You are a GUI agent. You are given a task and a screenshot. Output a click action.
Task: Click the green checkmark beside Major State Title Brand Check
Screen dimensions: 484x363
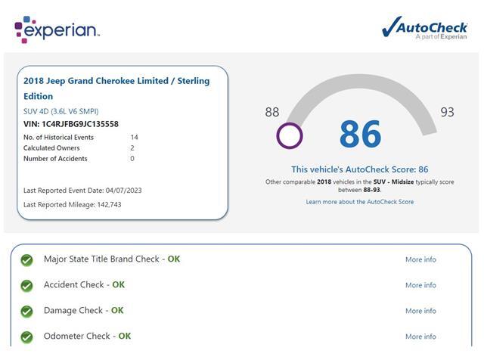pyautogui.click(x=27, y=260)
